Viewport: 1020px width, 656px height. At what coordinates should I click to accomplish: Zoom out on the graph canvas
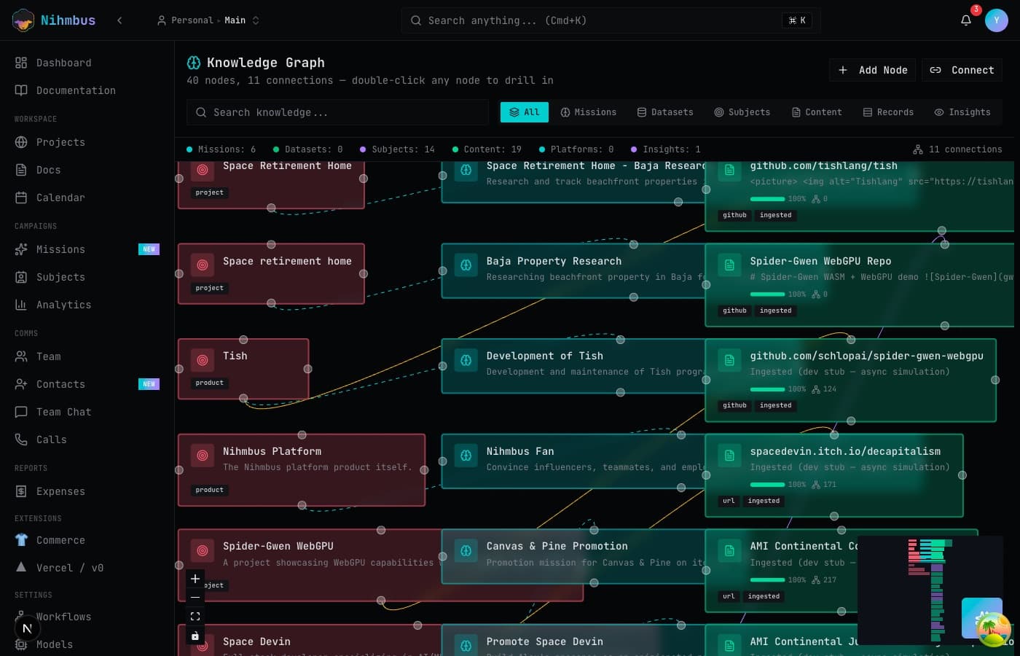coord(195,598)
